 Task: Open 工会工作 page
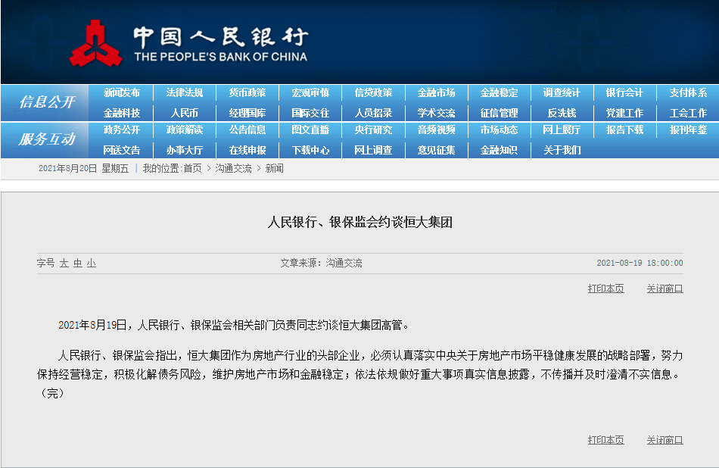coord(688,113)
